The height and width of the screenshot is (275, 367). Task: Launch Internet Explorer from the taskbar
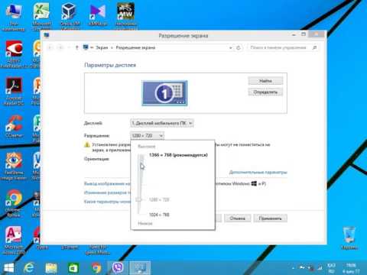coord(28,268)
